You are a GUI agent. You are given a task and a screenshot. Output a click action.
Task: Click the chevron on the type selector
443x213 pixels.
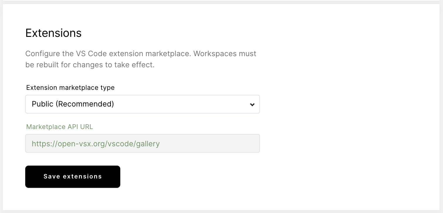[x=252, y=104]
